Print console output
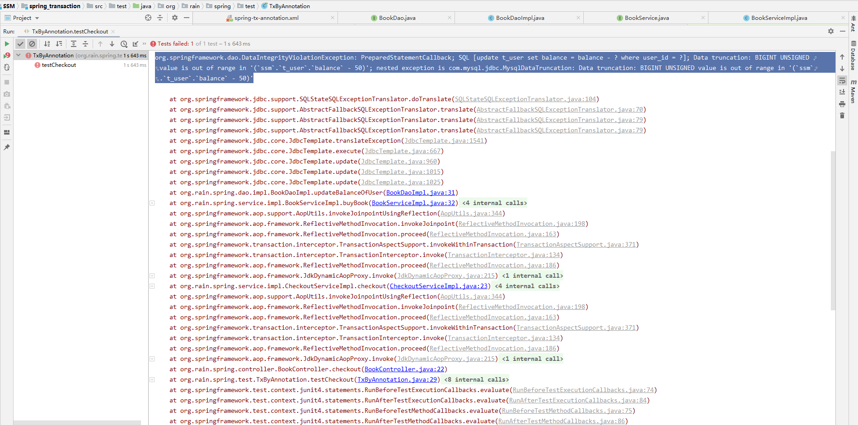Viewport: 858px width, 425px height. tap(842, 104)
